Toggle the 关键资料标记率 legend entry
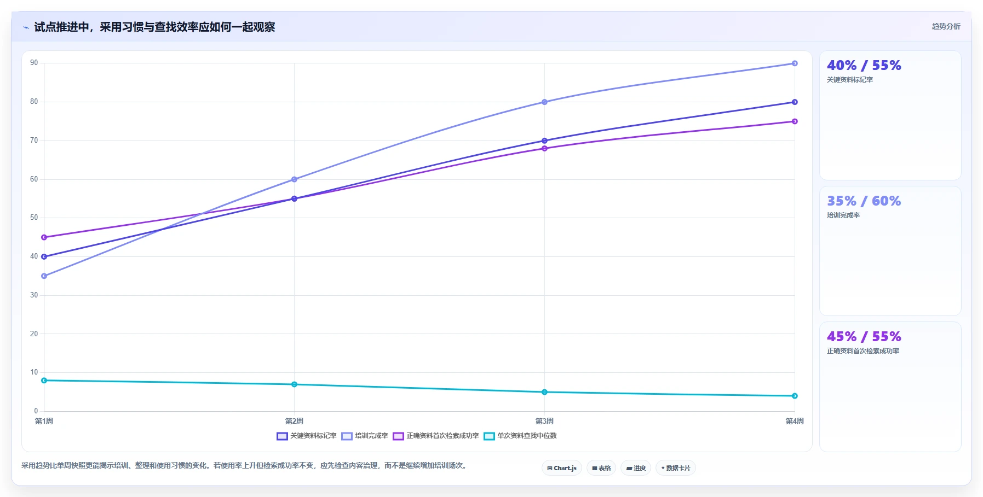The height and width of the screenshot is (497, 983). click(x=307, y=436)
